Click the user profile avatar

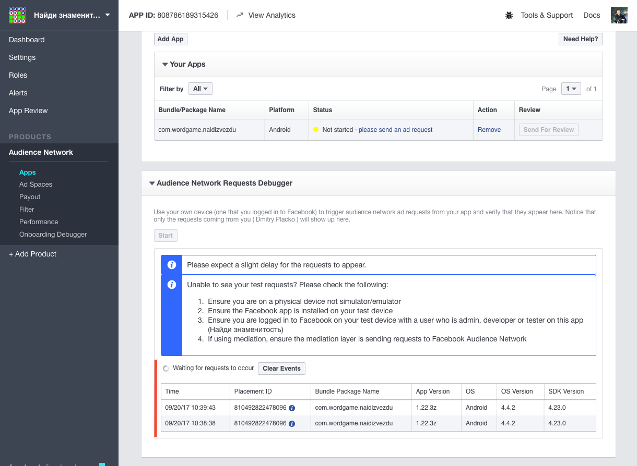coord(619,15)
